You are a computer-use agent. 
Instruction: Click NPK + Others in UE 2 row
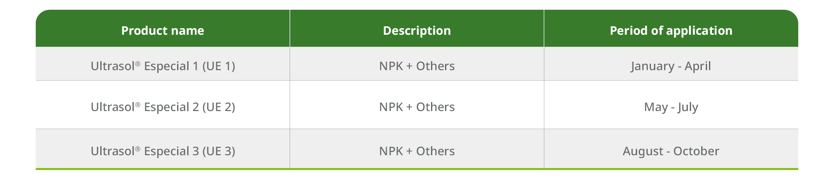click(417, 107)
